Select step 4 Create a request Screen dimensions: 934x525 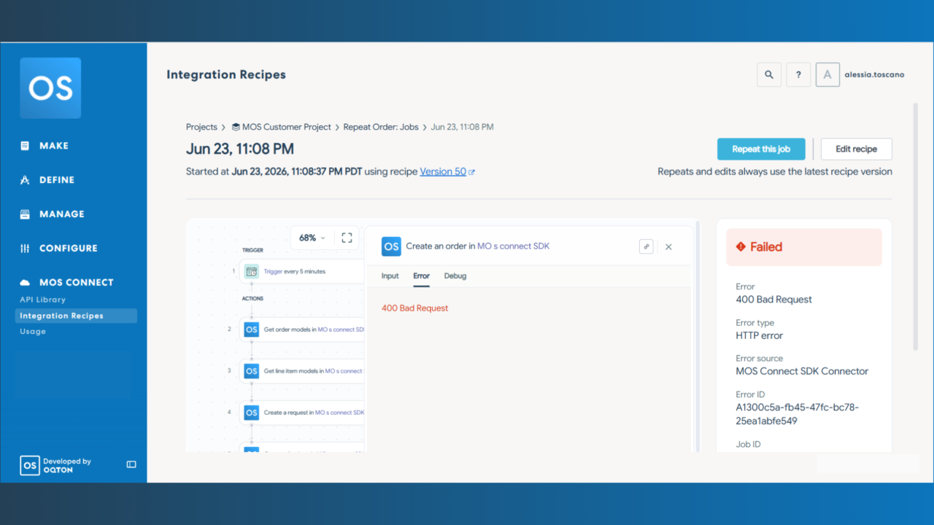[301, 413]
